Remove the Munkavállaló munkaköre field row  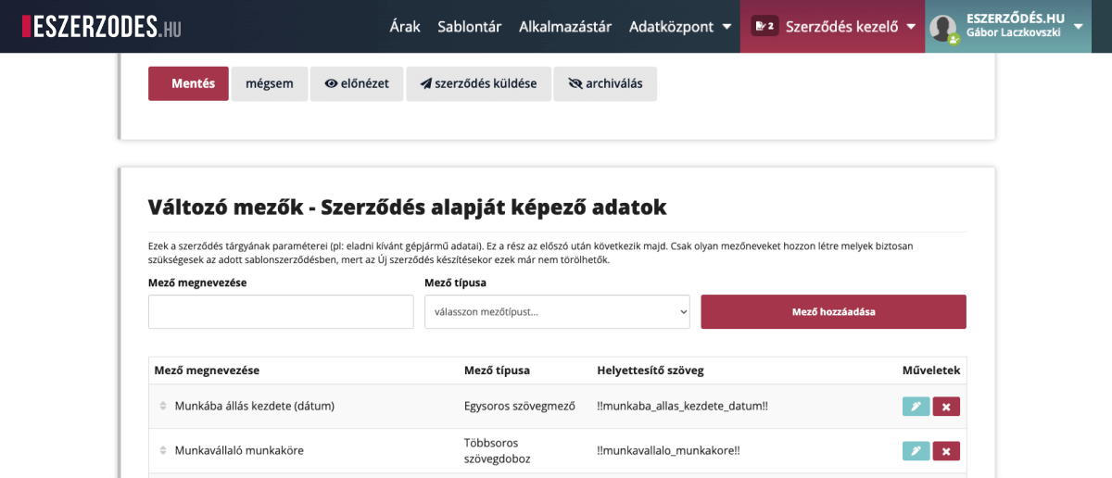tap(946, 451)
